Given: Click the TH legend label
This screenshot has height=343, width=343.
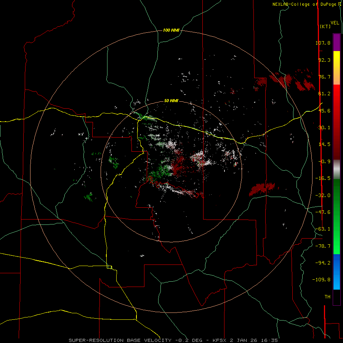Looking at the screenshot, I should tap(327, 297).
